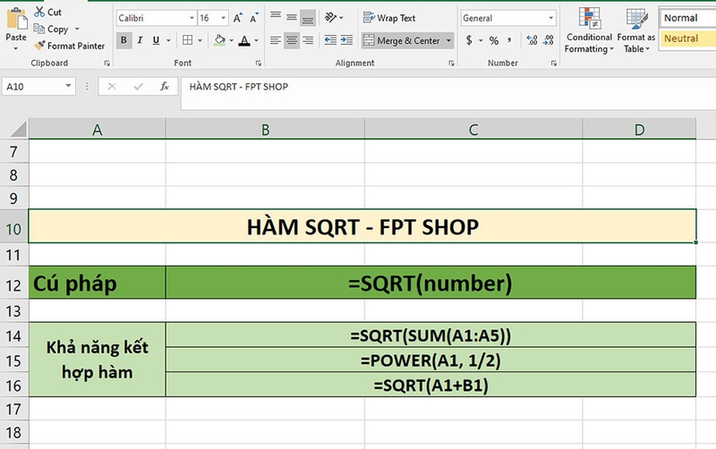
Task: Toggle Underline formatting
Action: click(x=156, y=40)
